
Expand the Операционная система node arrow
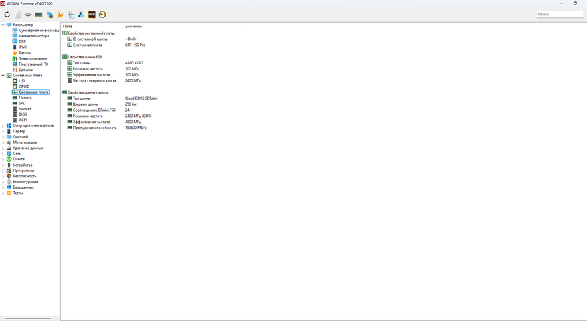click(x=3, y=126)
